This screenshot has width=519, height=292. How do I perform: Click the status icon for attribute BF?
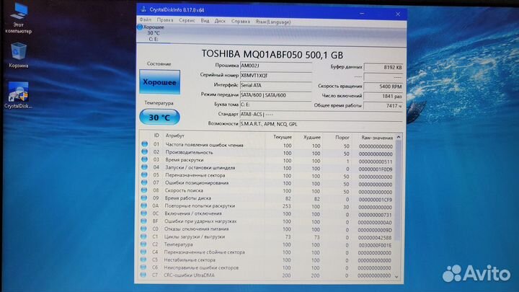click(x=143, y=221)
